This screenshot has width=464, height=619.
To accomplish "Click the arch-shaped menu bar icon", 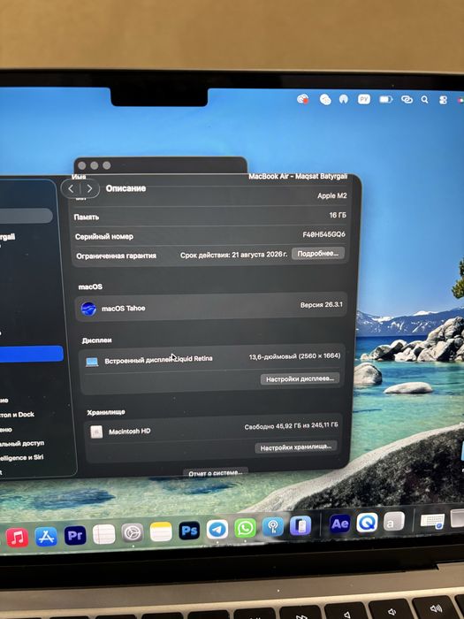I will point(344,99).
